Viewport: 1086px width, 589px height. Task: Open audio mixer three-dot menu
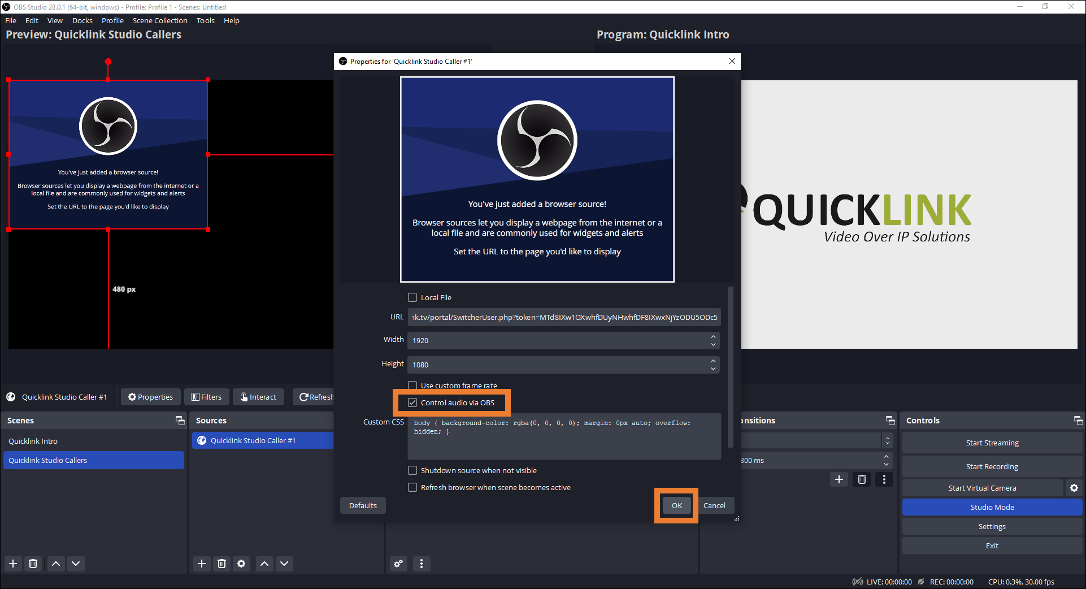421,564
